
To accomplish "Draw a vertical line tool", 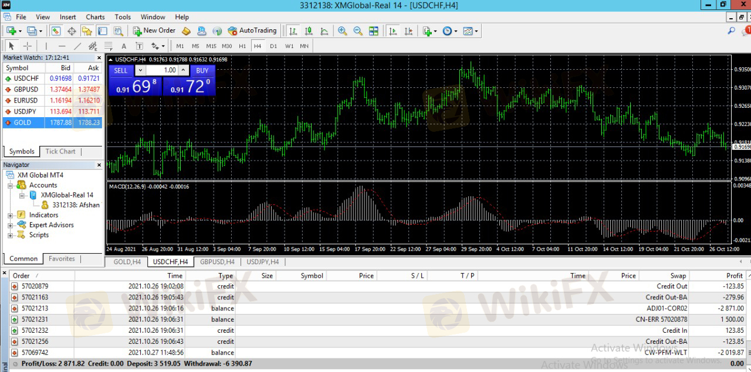I will (46, 46).
